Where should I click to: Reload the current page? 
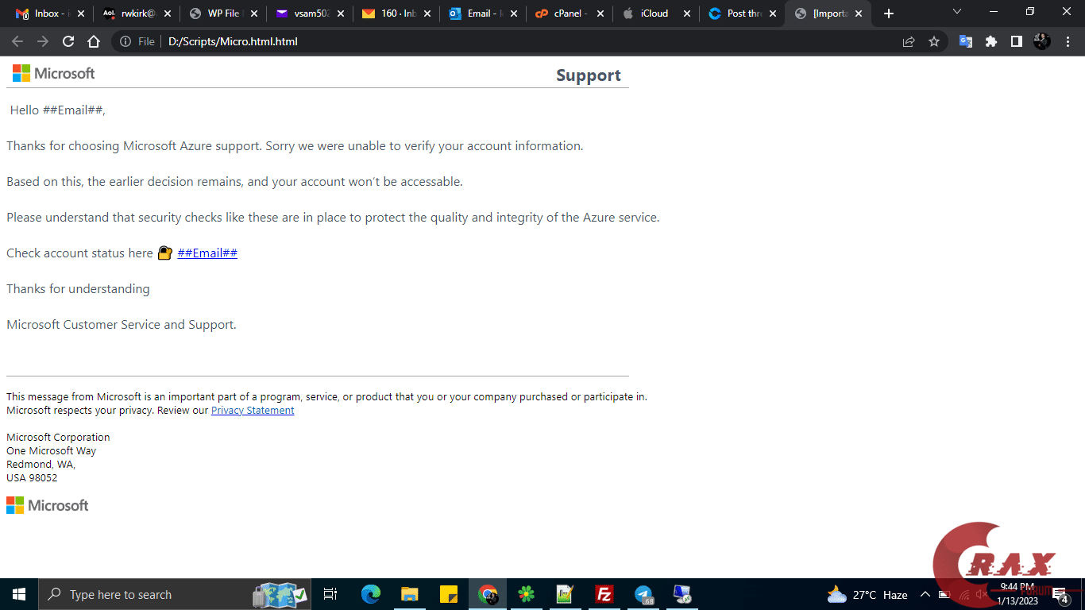click(x=68, y=41)
